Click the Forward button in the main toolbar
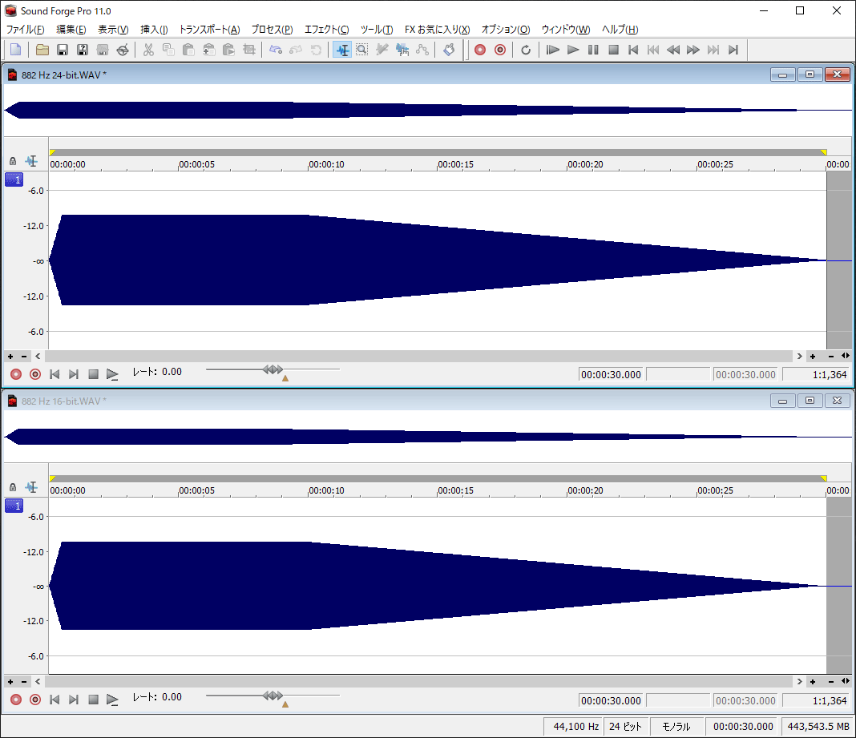856x738 pixels. pyautogui.click(x=693, y=50)
